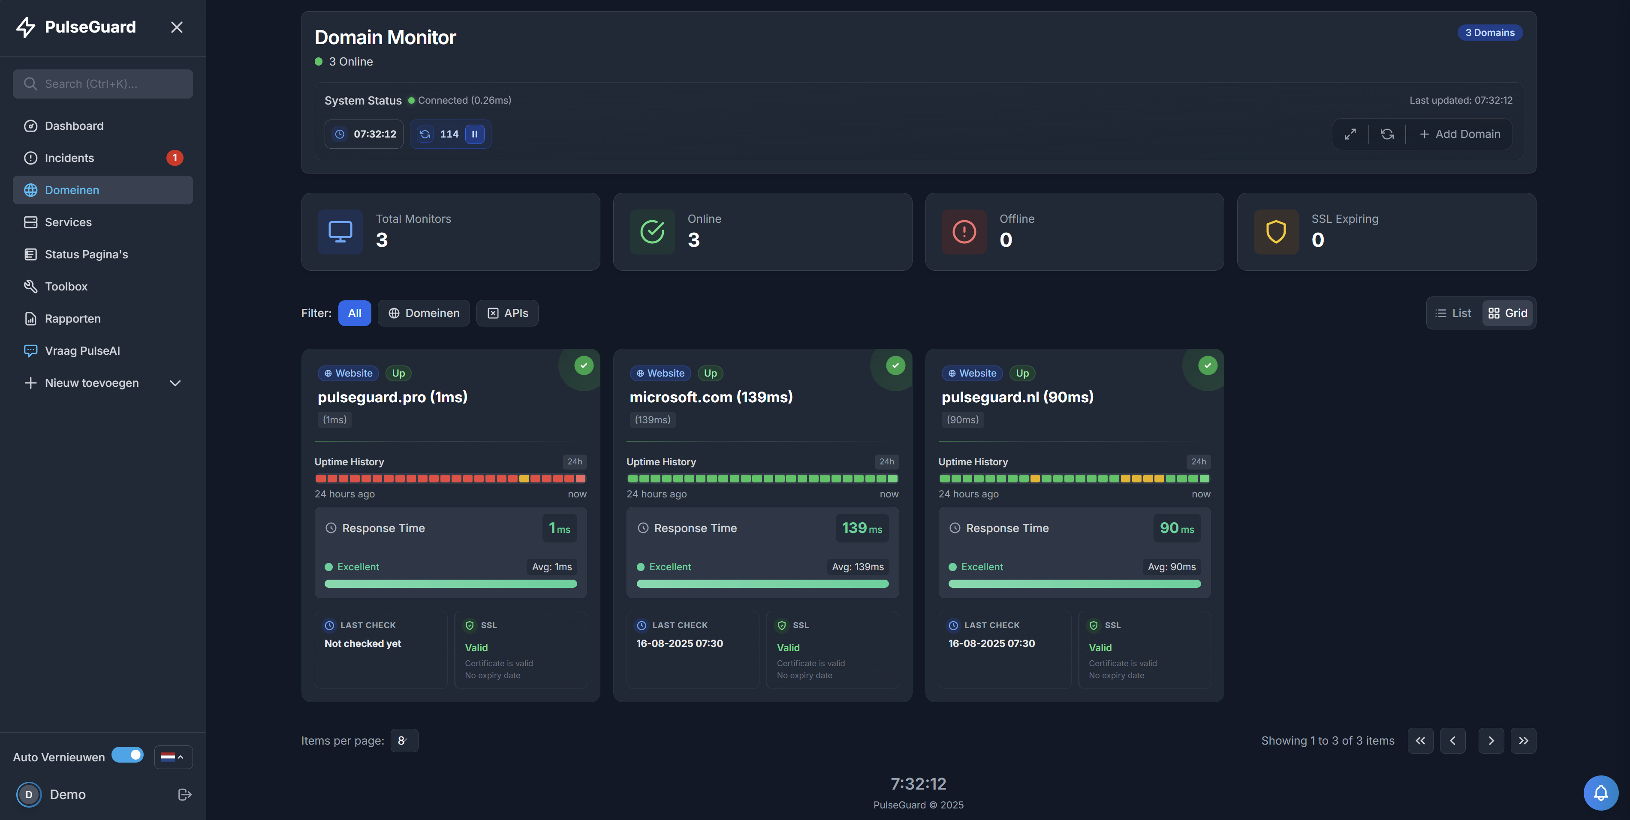The height and width of the screenshot is (820, 1630).
Task: Filter by APIs
Action: 507,313
